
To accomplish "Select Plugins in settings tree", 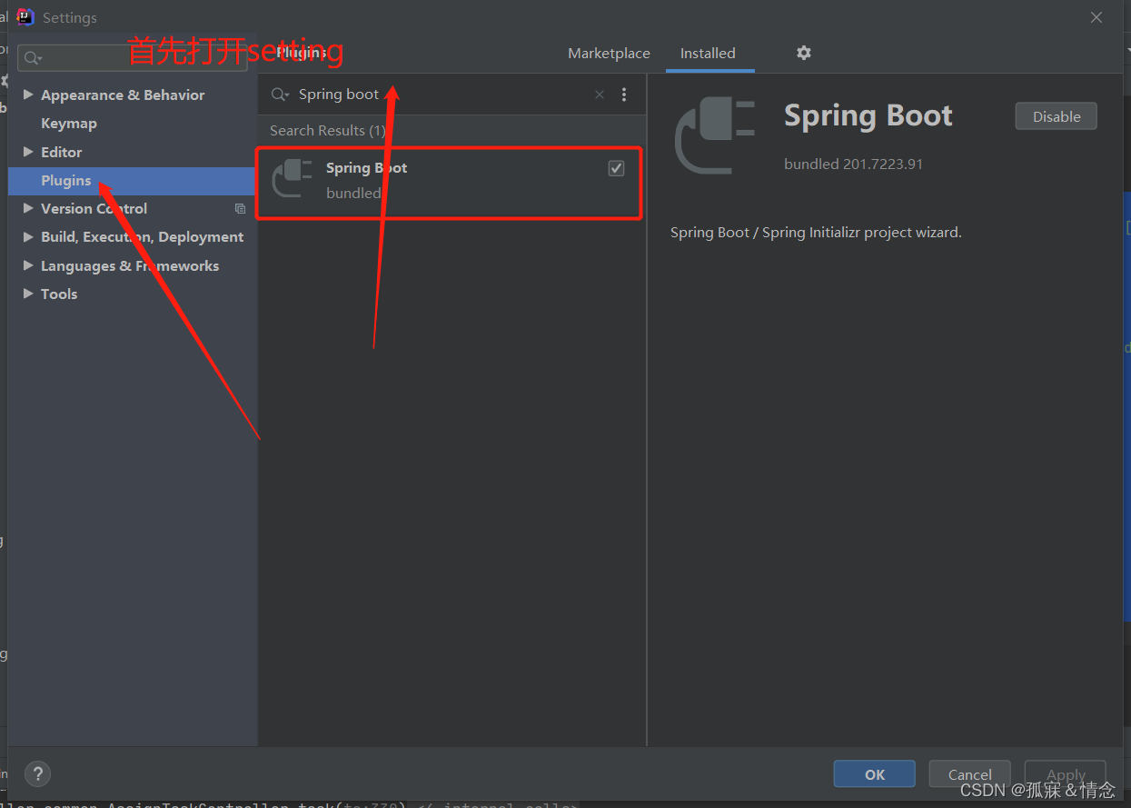I will [66, 181].
